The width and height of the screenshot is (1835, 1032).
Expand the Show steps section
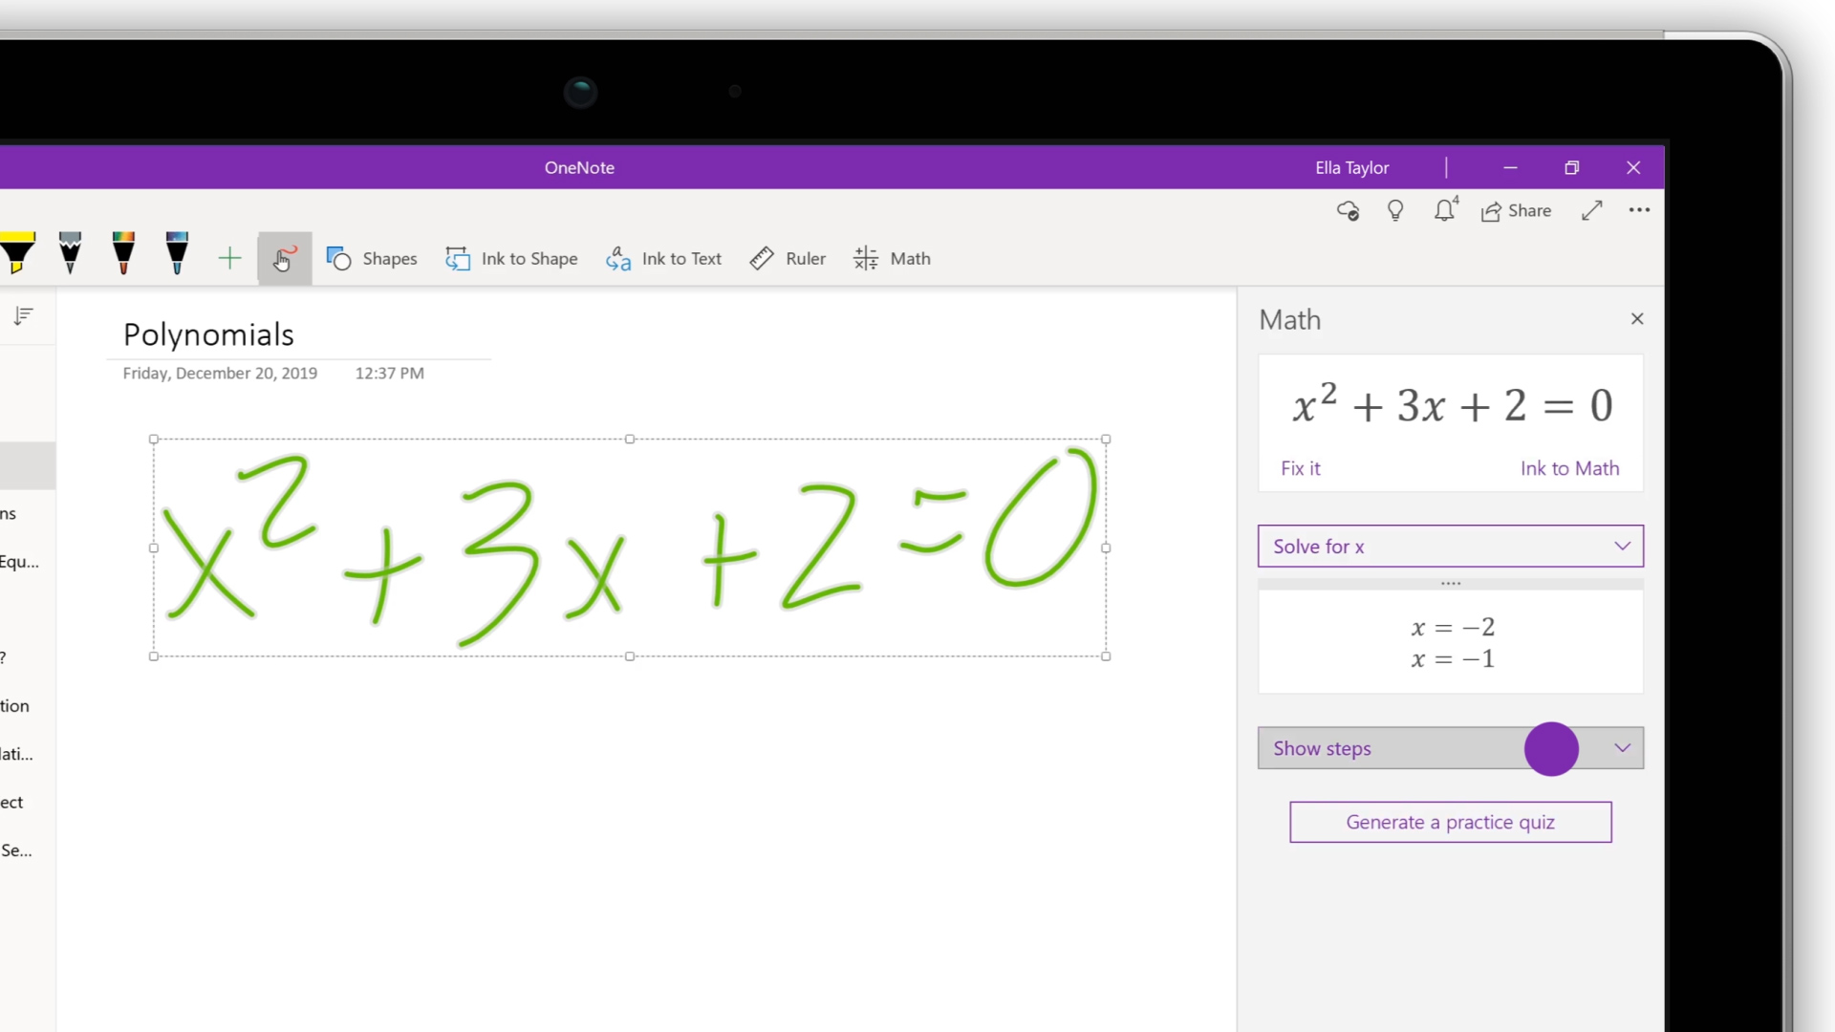[1623, 747]
